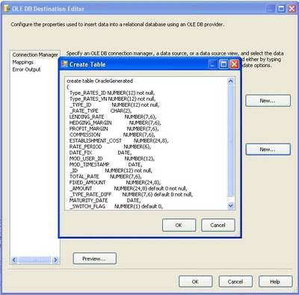Click the resize grip of Create Table dialog
This screenshot has height=295, width=299.
(238, 234)
